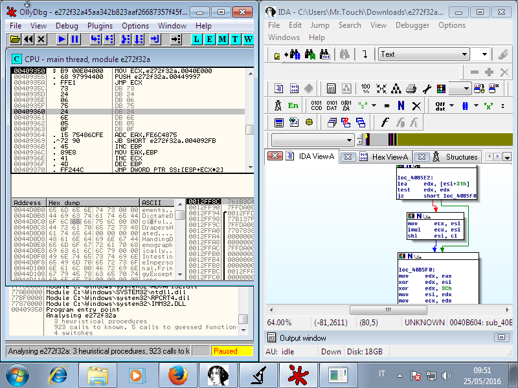Click IDA zoom 100% icon
This screenshot has width=518, height=388.
365,89
